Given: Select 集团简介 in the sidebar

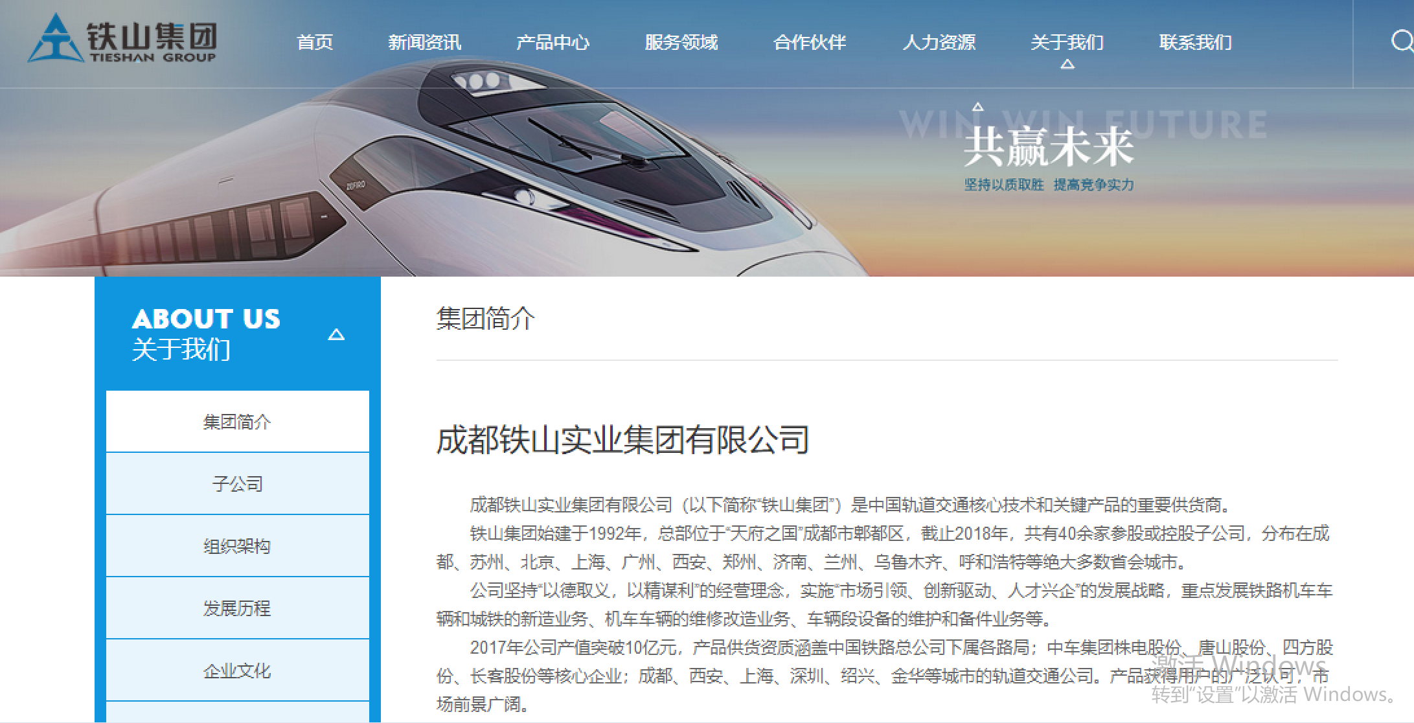Looking at the screenshot, I should coord(237,422).
